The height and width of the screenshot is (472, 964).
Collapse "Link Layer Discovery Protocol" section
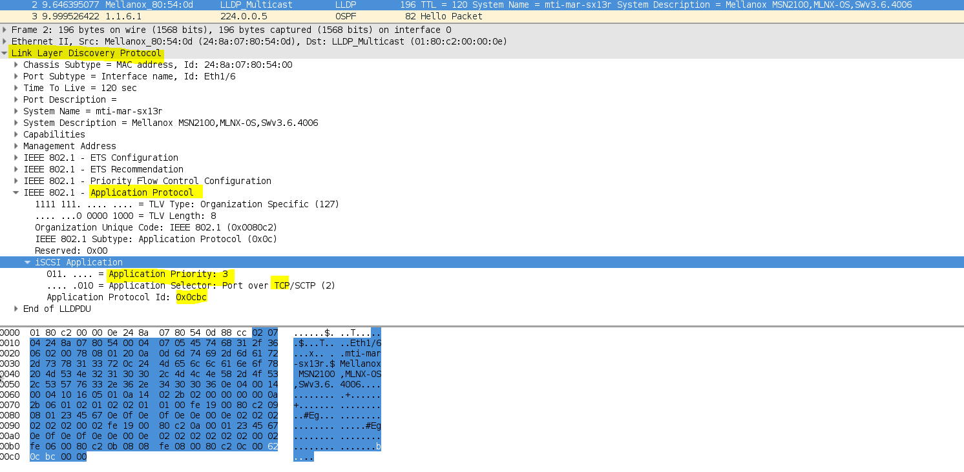point(5,53)
